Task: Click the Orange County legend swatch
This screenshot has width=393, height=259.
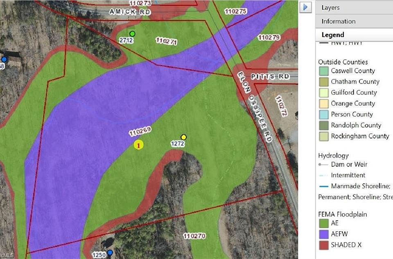Action: click(x=323, y=104)
